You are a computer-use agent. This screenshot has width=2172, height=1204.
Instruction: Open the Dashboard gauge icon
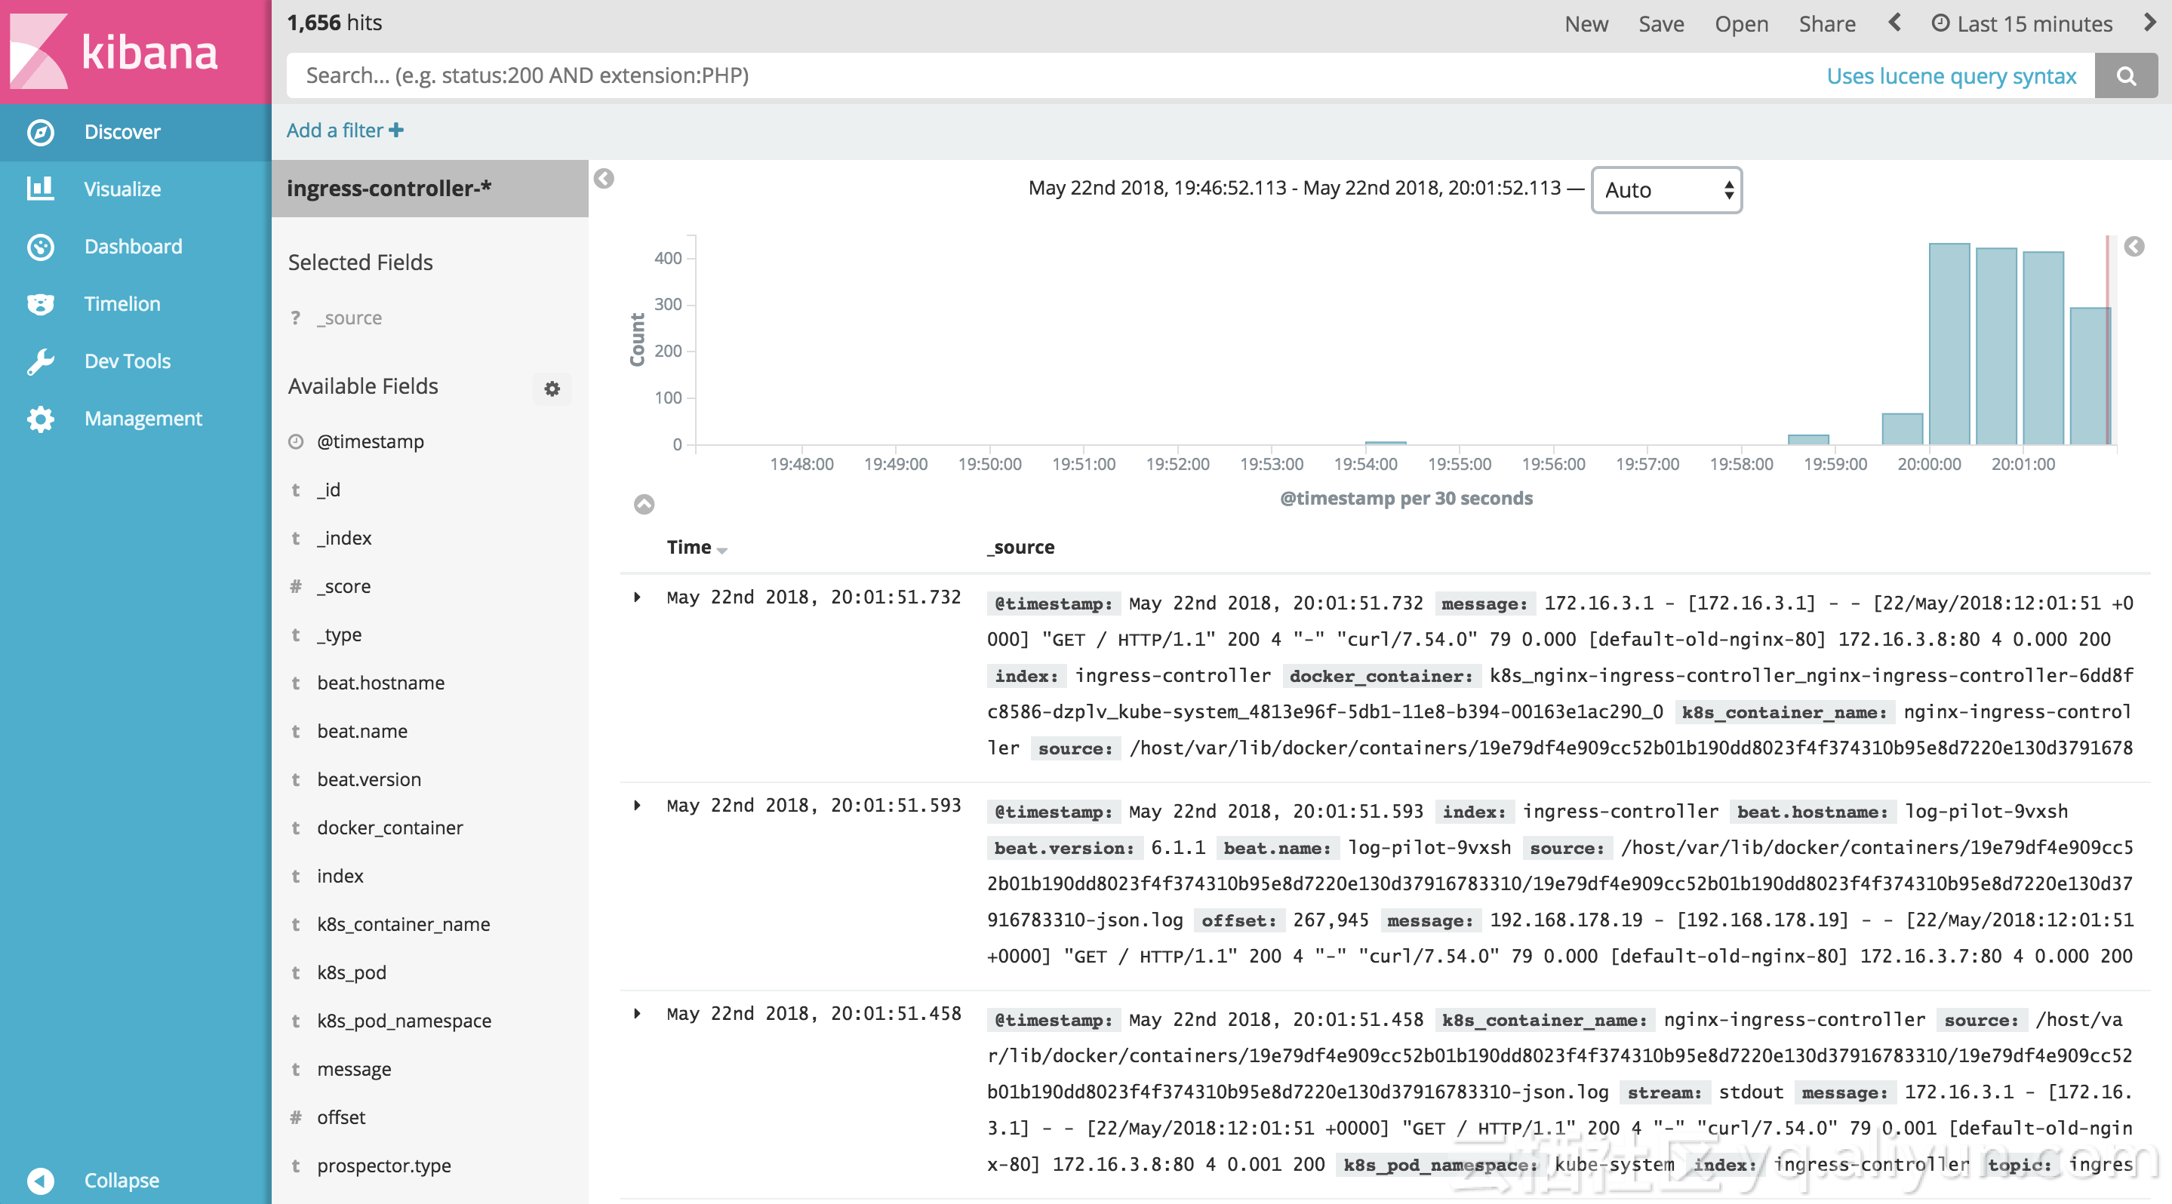pyautogui.click(x=41, y=247)
